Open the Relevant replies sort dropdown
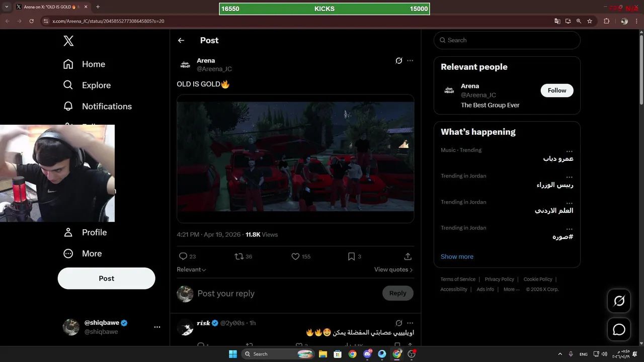The height and width of the screenshot is (362, 644). coord(191,269)
